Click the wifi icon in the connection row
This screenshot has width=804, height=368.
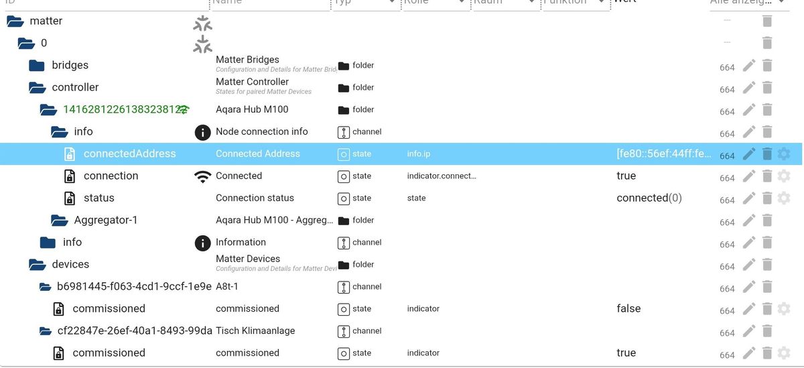(x=202, y=176)
